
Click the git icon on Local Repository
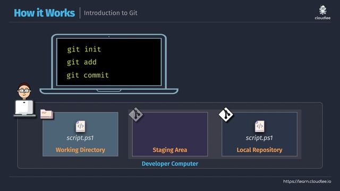coord(226,115)
